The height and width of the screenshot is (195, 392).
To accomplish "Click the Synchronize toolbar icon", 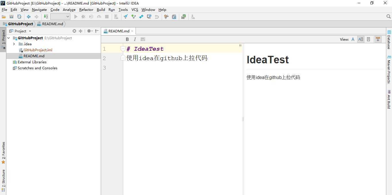I will coord(19,17).
